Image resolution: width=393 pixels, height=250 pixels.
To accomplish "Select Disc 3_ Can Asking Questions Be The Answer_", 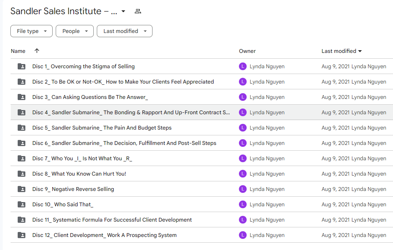I will pyautogui.click(x=90, y=97).
